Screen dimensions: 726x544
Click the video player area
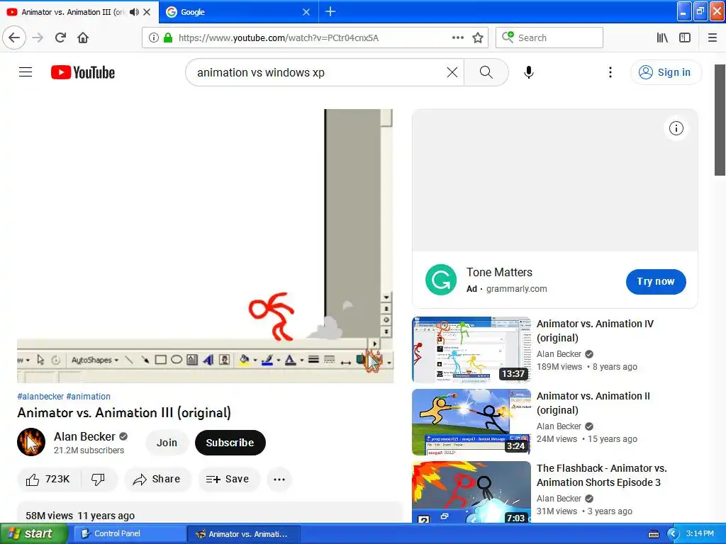tap(205, 246)
